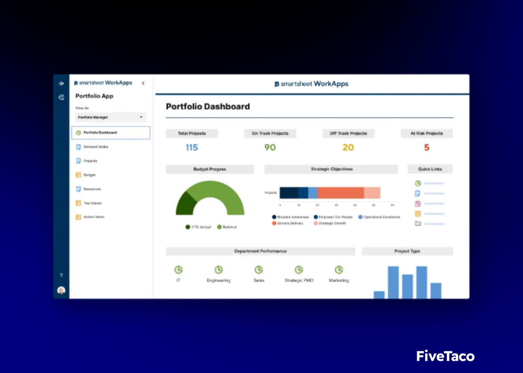The width and height of the screenshot is (523, 373).
Task: Click the Strategic Objectives widget header
Action: 331,169
